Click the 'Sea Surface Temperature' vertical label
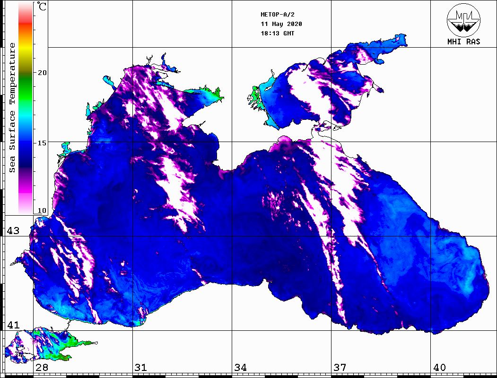 tap(12, 108)
